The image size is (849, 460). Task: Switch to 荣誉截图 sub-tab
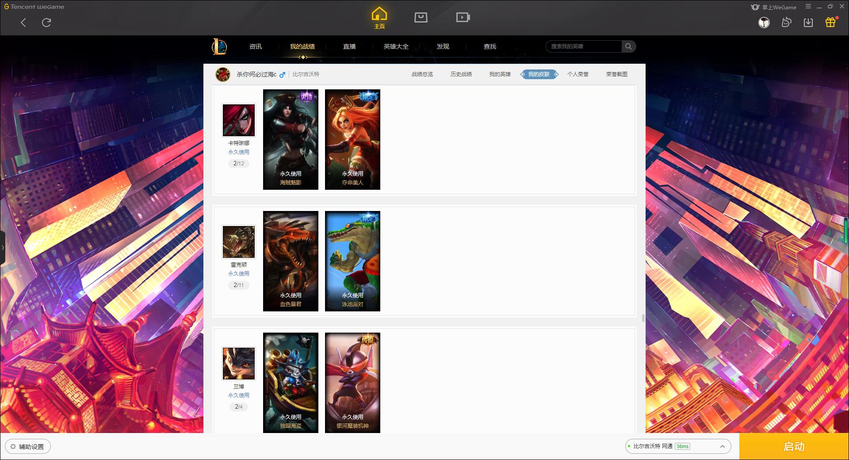617,74
